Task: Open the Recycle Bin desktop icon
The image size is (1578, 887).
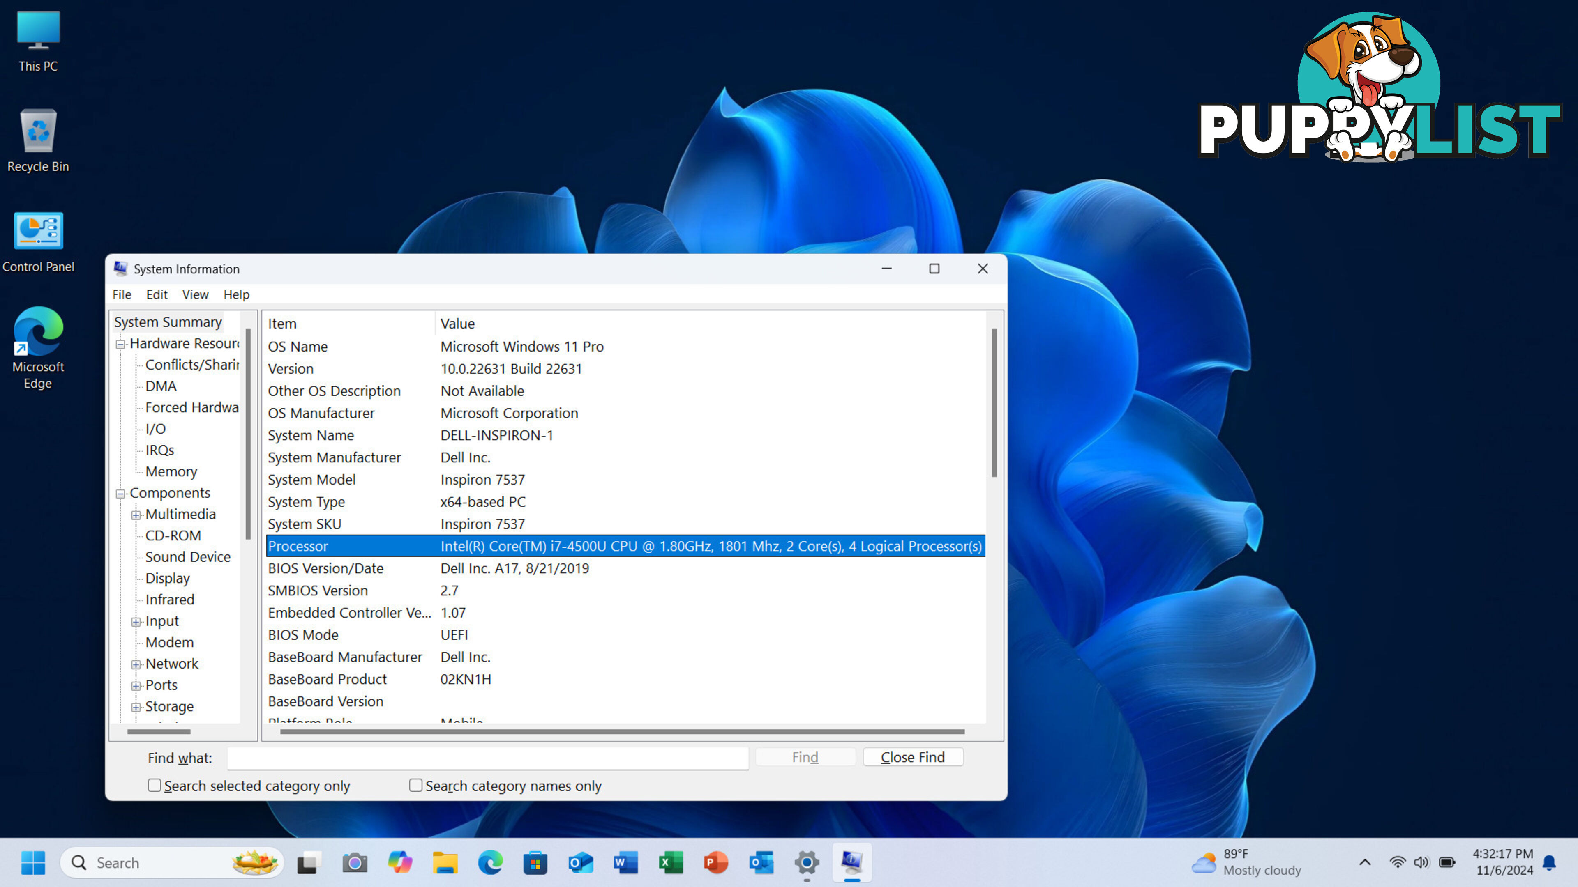Action: coord(38,141)
